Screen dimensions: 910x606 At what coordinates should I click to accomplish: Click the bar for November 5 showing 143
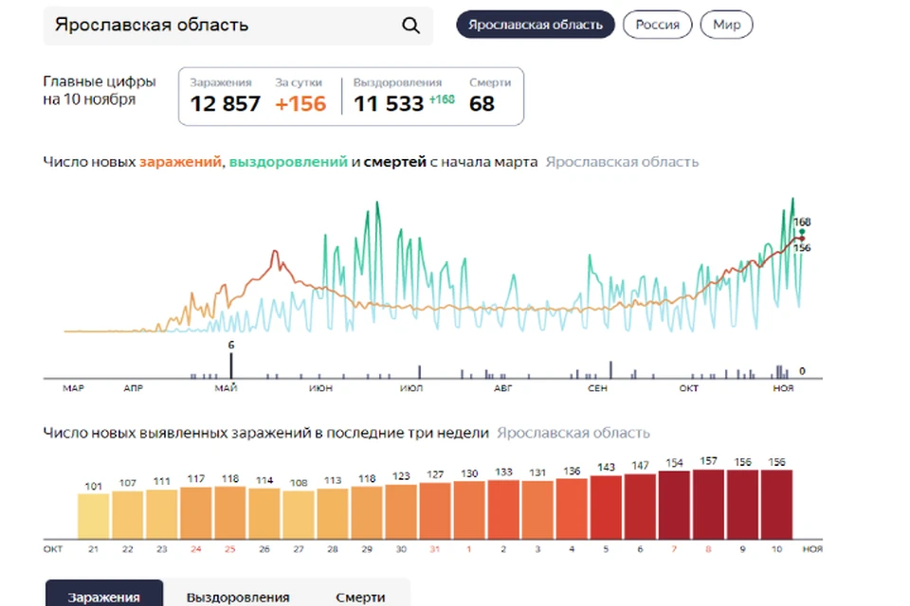pos(606,508)
